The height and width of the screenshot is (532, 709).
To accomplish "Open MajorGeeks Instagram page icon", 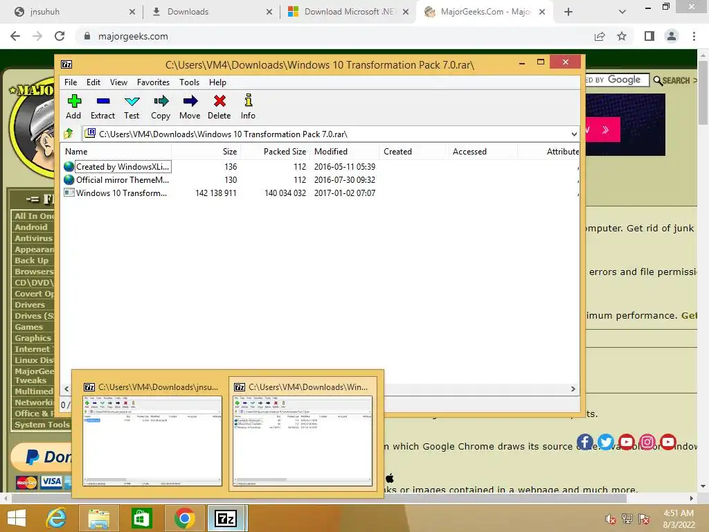I will (647, 442).
